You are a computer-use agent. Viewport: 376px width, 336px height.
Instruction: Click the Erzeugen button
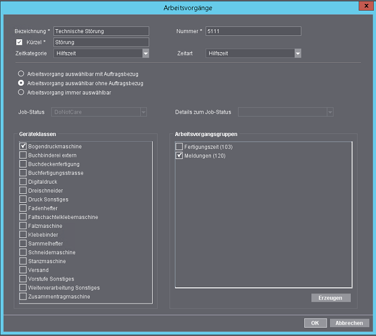click(x=331, y=298)
